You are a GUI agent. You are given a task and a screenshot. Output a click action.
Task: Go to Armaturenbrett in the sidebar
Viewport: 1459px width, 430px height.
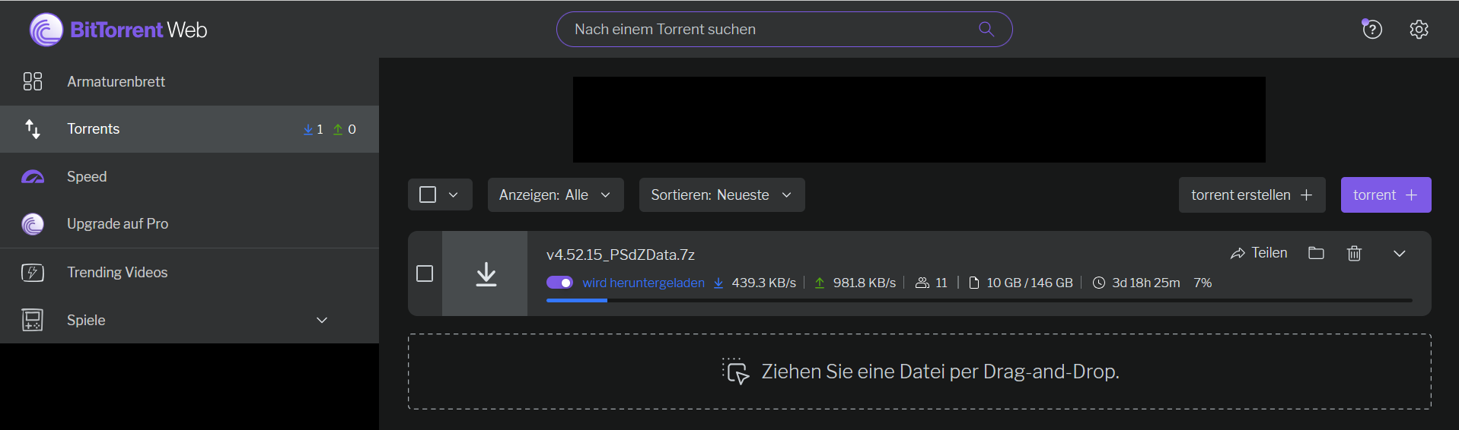[116, 81]
